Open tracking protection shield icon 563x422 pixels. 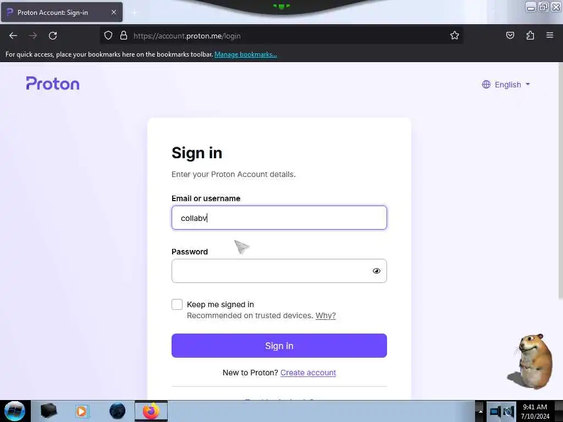click(x=108, y=36)
